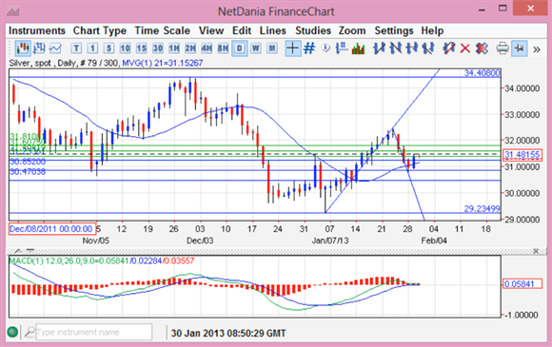Click the Type instrument name field
Viewport: 552px width, 347px height.
94,332
